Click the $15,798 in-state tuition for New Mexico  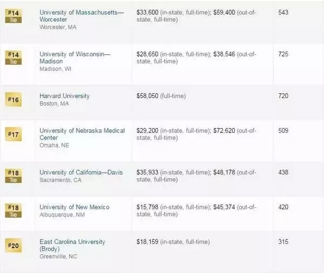(x=147, y=207)
